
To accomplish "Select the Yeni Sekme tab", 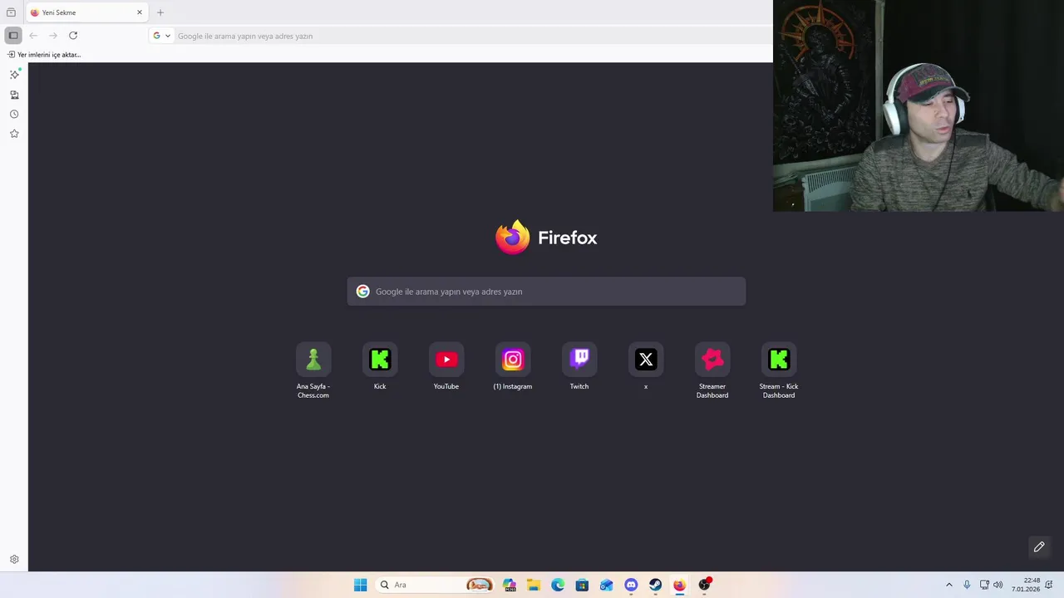I will 86,12.
